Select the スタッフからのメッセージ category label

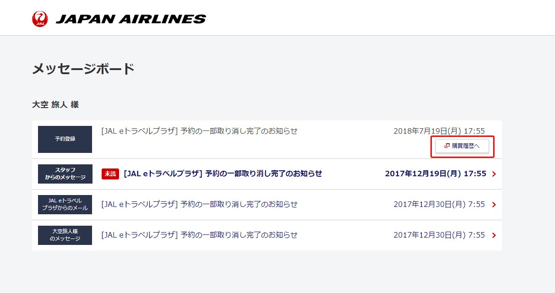pyautogui.click(x=65, y=174)
